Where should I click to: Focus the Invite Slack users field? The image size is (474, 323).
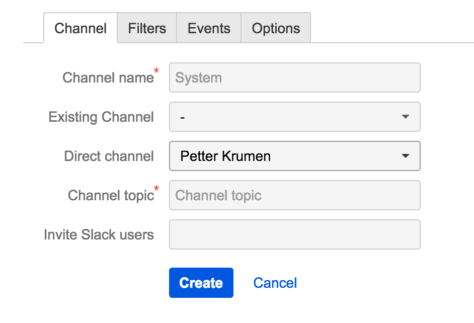(x=294, y=234)
